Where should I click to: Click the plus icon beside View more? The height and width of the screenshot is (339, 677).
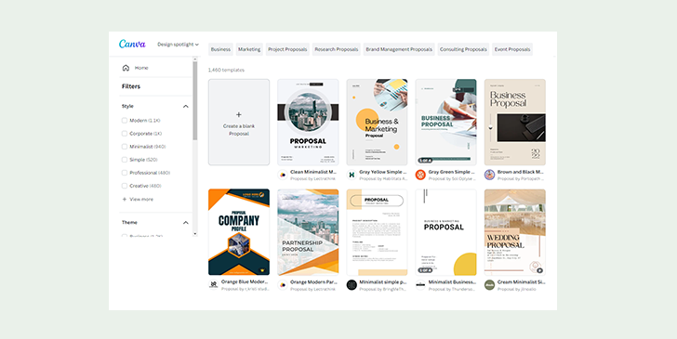pos(125,200)
